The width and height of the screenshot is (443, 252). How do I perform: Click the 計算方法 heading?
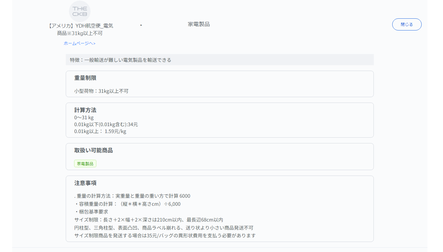click(x=85, y=110)
